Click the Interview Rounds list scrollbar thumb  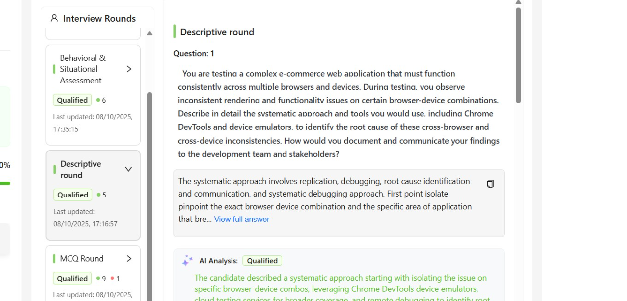click(x=150, y=197)
